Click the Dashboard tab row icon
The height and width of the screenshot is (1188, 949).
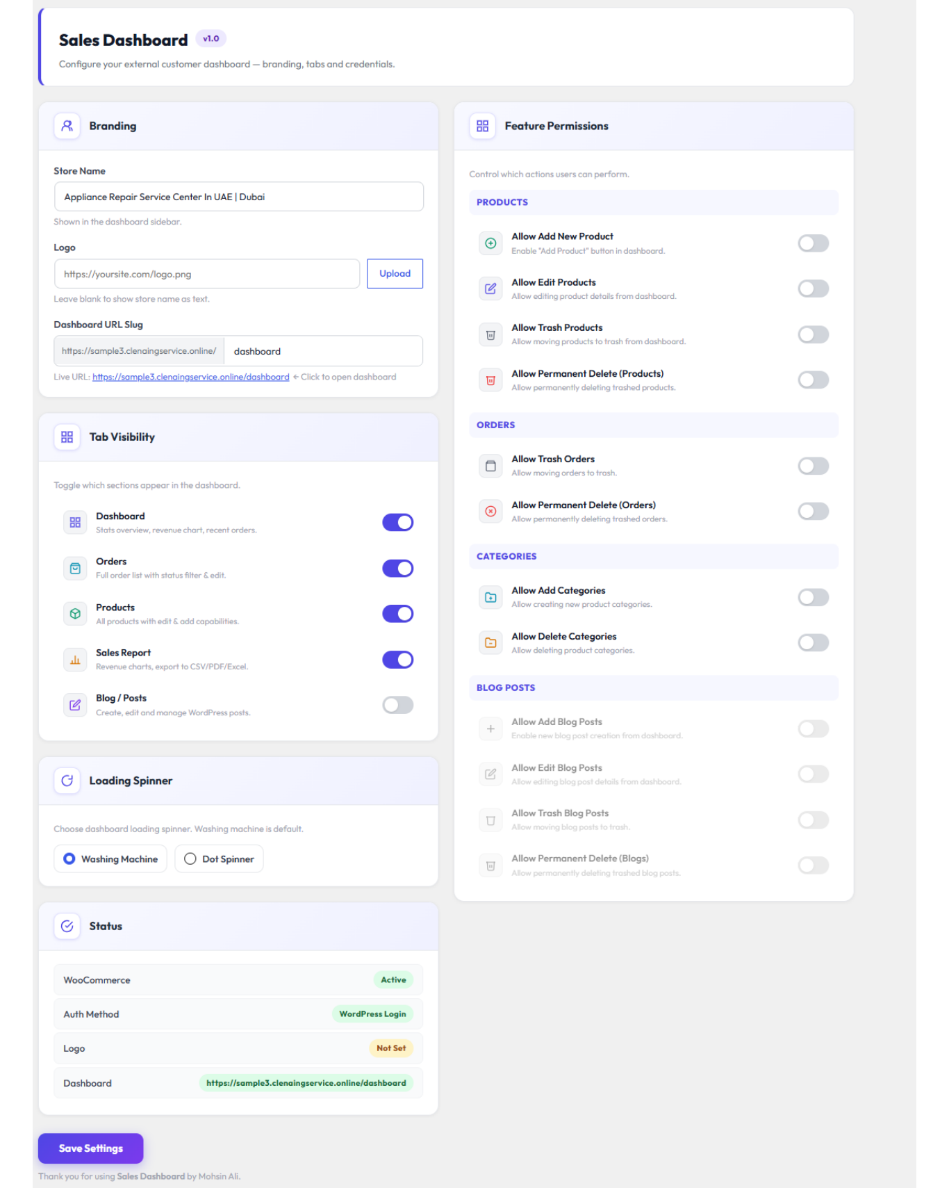[x=75, y=523]
